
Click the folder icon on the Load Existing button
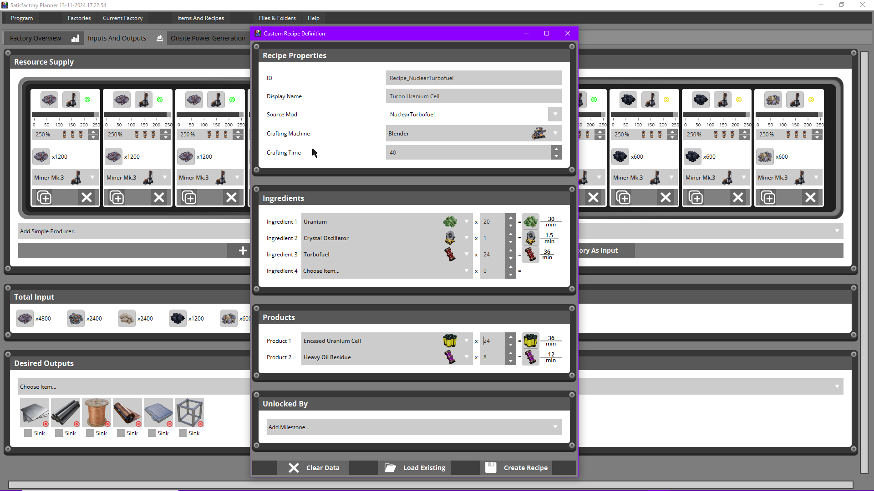pyautogui.click(x=391, y=467)
